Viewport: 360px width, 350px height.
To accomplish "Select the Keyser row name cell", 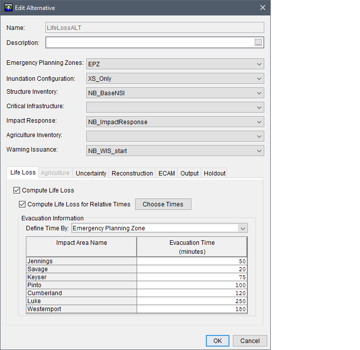I will (x=82, y=277).
